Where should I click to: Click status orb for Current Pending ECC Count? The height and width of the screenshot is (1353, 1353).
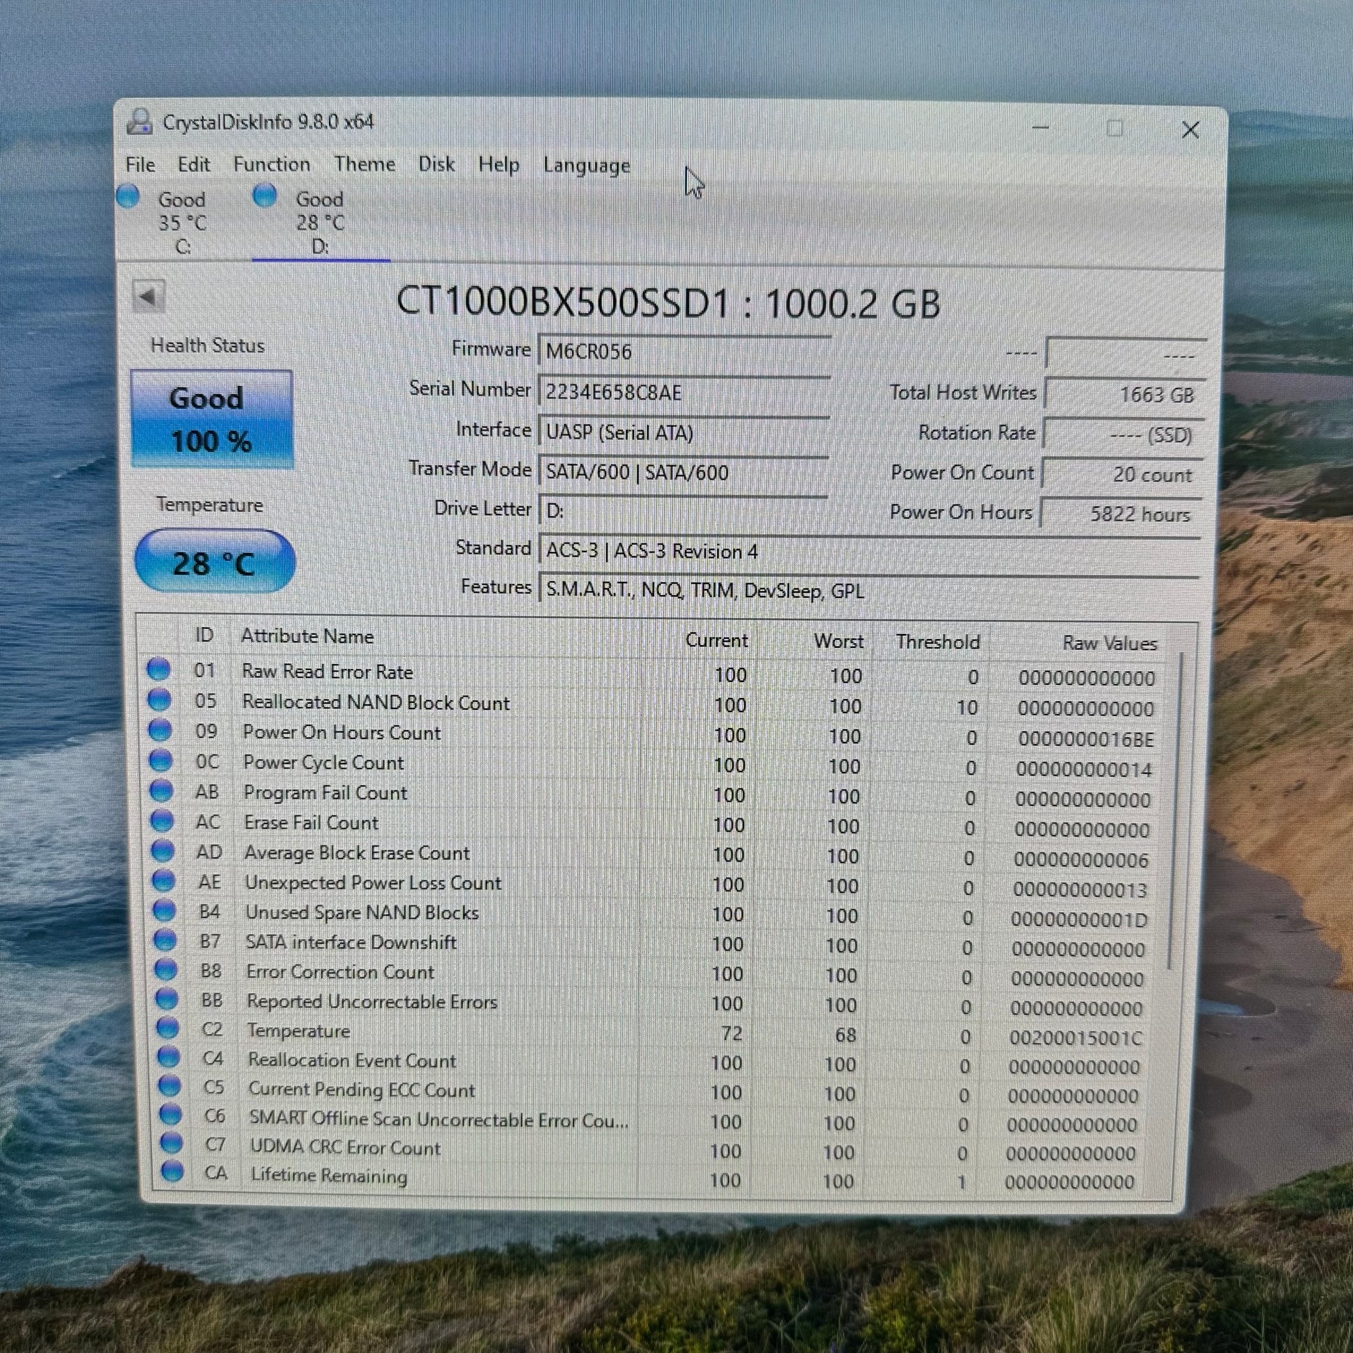click(170, 1086)
